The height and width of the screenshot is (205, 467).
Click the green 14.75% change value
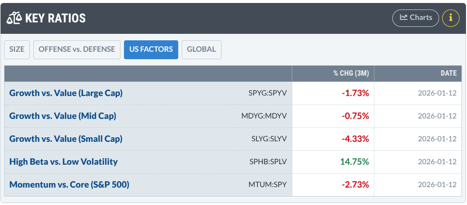coord(354,162)
